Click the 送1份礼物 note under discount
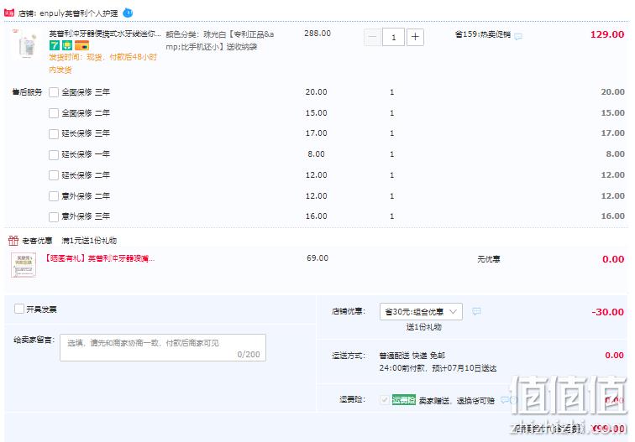The height and width of the screenshot is (442, 635). pyautogui.click(x=423, y=327)
